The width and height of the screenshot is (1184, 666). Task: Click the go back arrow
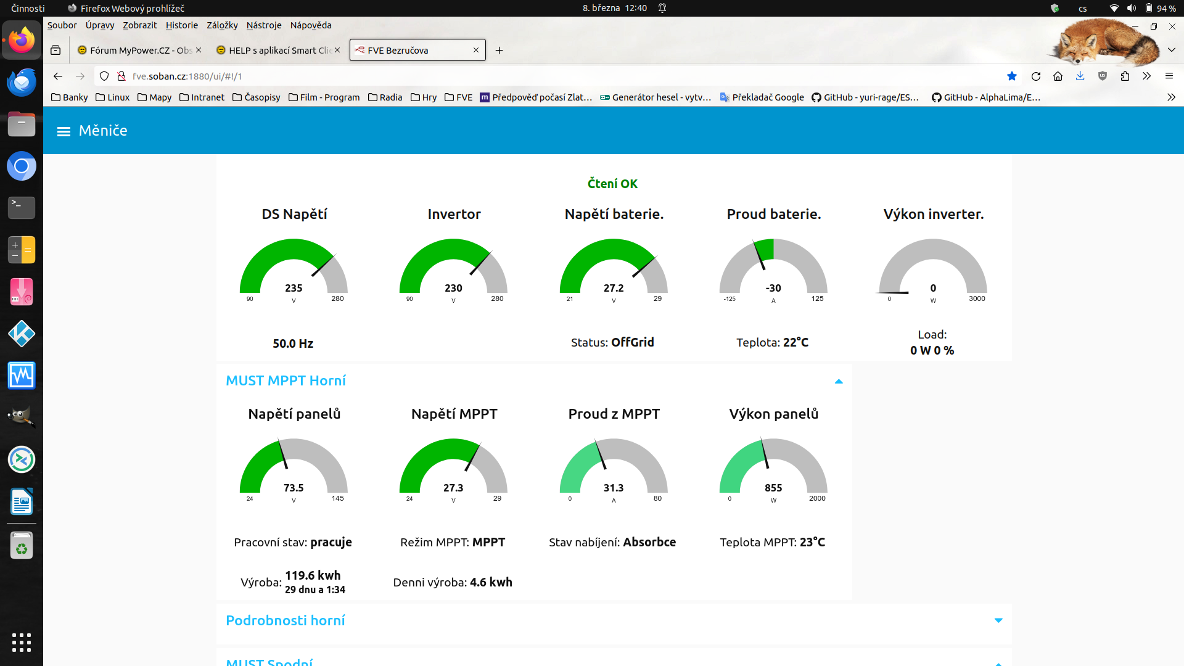(x=58, y=76)
